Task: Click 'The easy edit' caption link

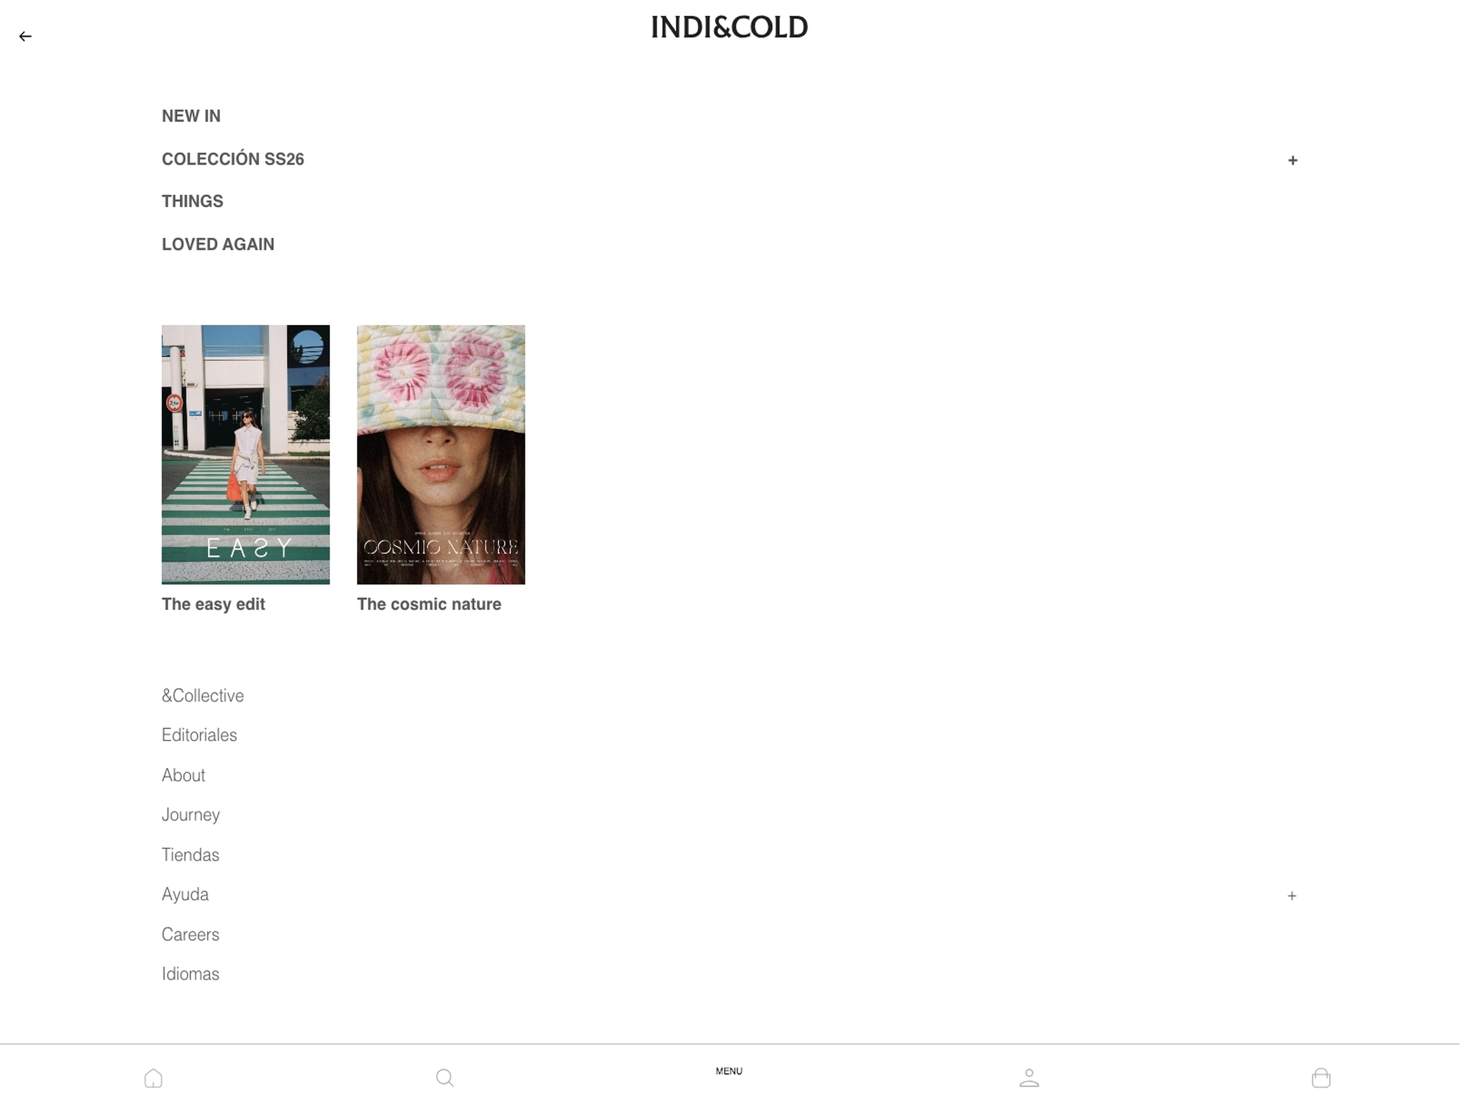Action: (214, 605)
